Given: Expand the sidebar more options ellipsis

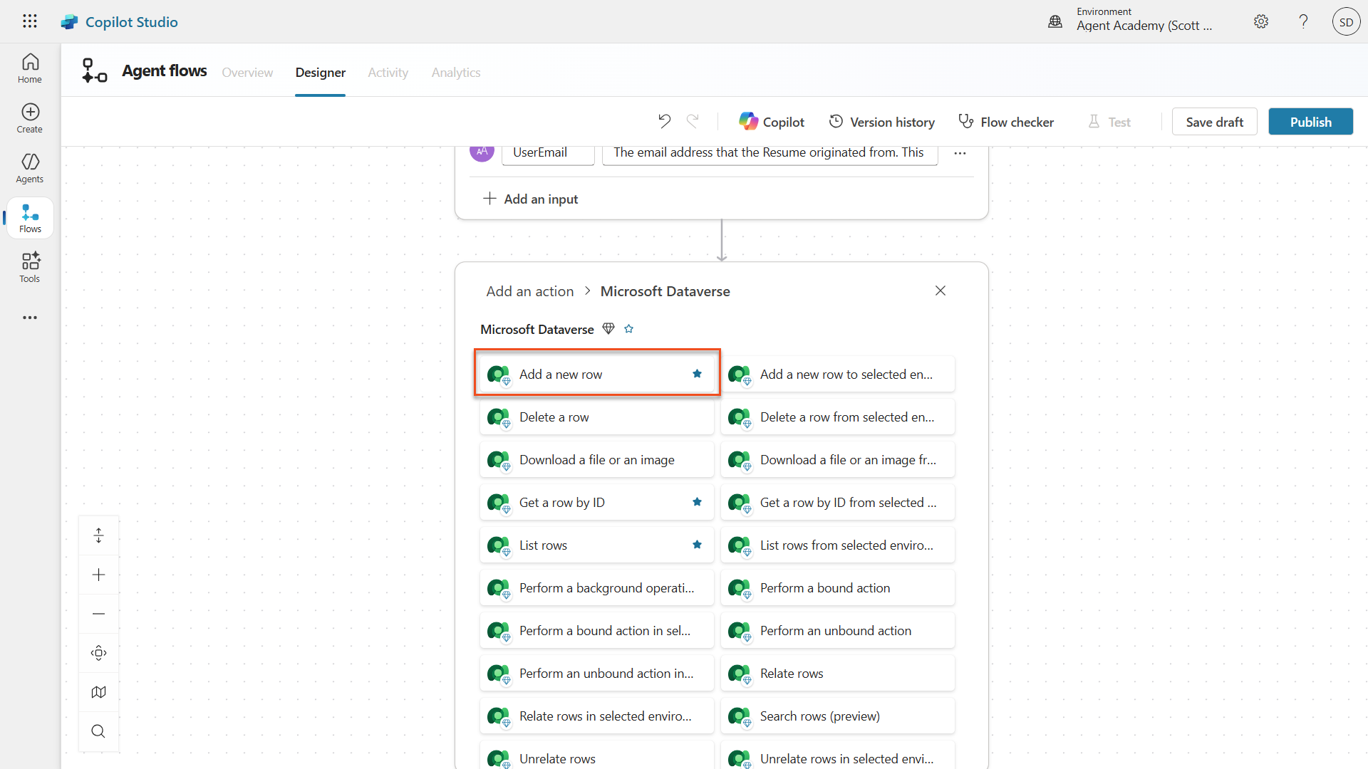Looking at the screenshot, I should [30, 318].
